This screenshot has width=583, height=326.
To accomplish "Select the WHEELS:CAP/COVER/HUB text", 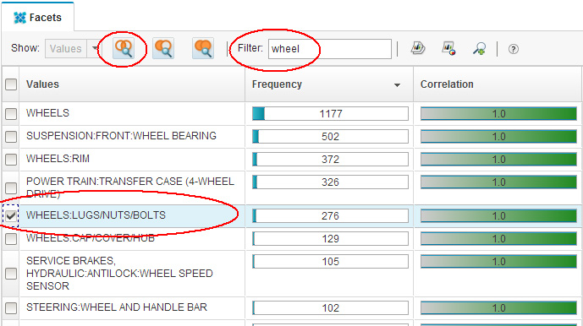I will (x=91, y=238).
